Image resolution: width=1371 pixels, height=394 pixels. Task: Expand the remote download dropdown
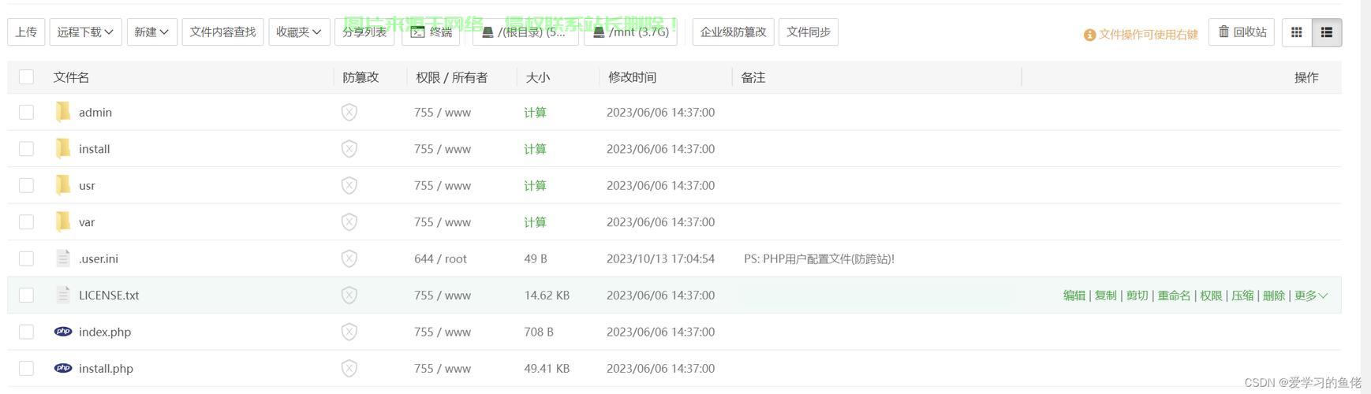tap(85, 32)
